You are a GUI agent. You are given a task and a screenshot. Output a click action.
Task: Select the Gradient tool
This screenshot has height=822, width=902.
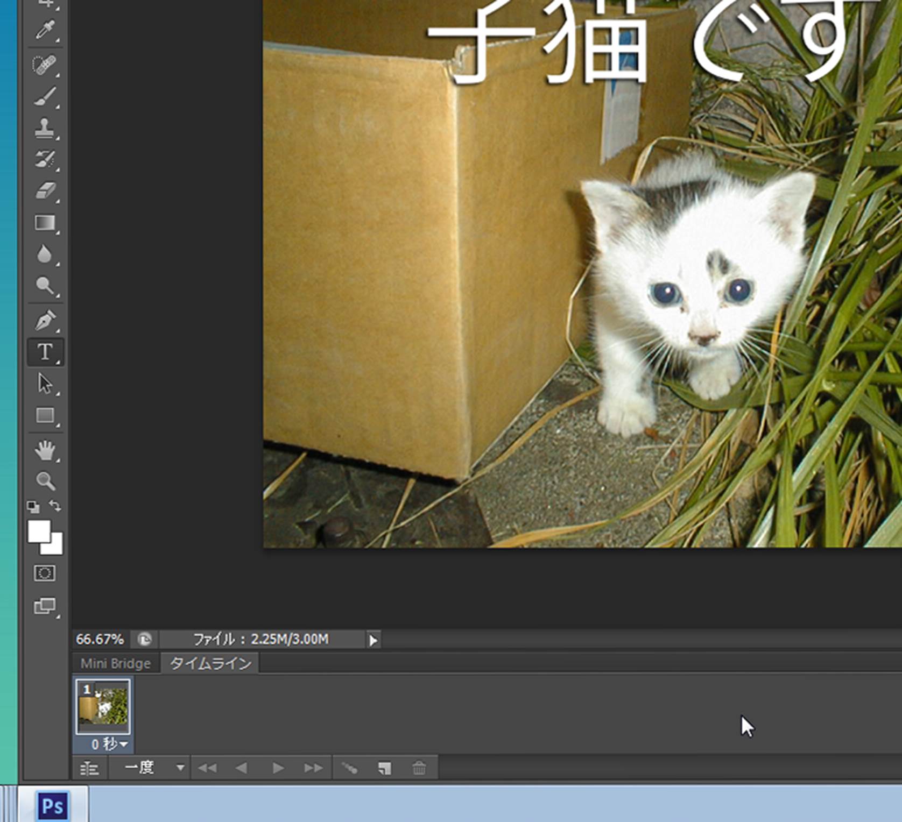(x=45, y=223)
